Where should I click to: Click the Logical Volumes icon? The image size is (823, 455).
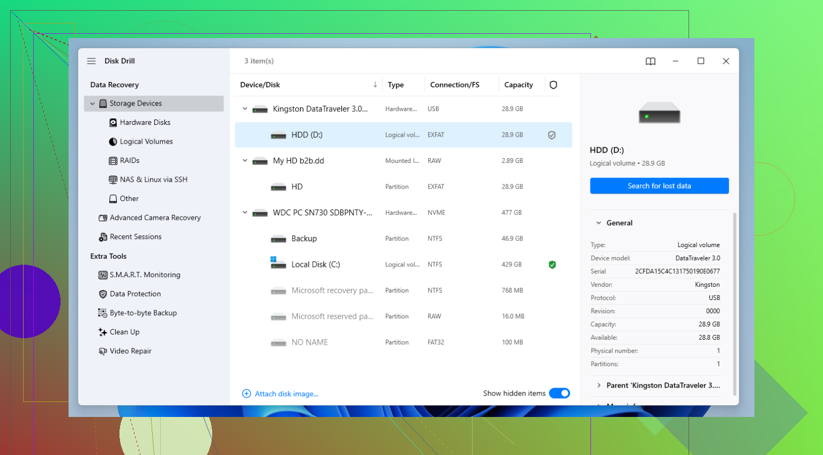coord(113,141)
